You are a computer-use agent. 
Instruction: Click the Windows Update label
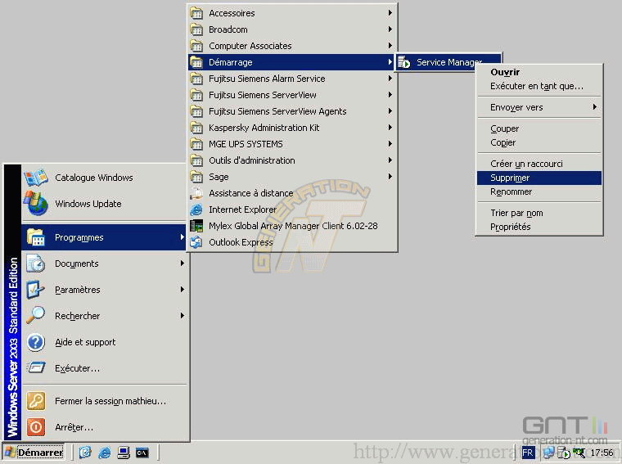[x=88, y=204]
